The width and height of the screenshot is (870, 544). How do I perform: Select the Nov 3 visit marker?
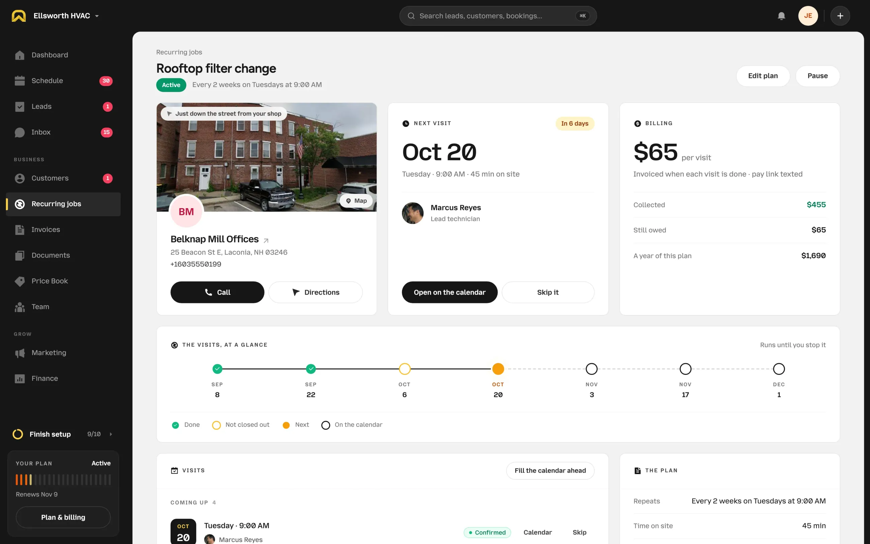[x=591, y=369]
